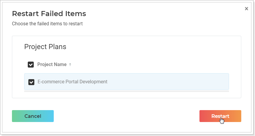Viewport: 255px width, 136px height.
Task: Close the Restart Failed Items dialog
Action: point(246,9)
